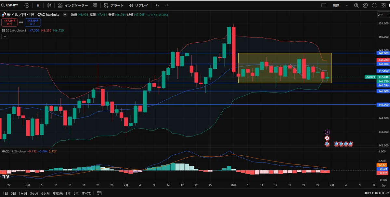Open the indicator templates grid icon
Screen dimensions: 390x197
(x=95, y=5)
